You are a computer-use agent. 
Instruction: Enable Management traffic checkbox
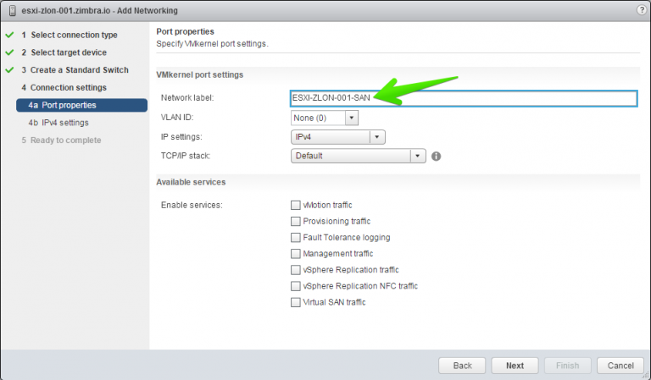(296, 254)
